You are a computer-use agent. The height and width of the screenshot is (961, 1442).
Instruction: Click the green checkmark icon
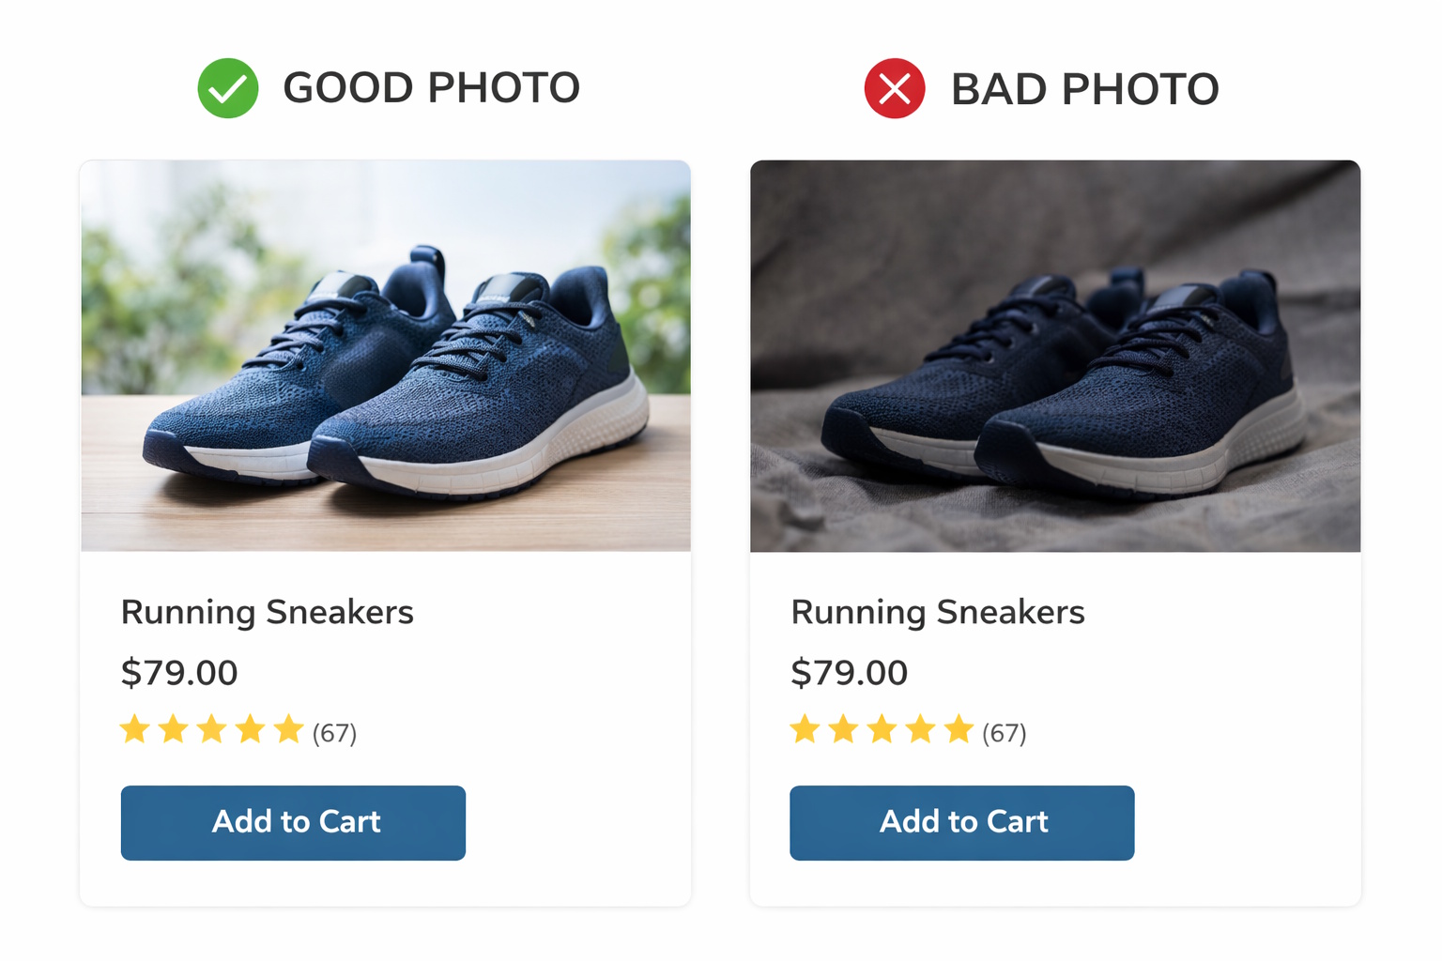point(228,88)
